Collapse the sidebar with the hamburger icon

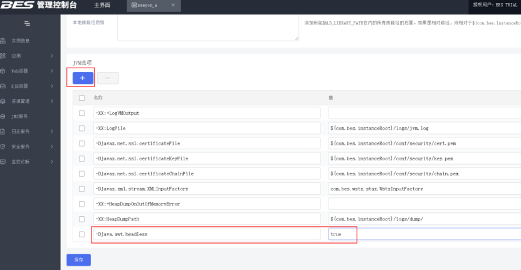coord(27,24)
